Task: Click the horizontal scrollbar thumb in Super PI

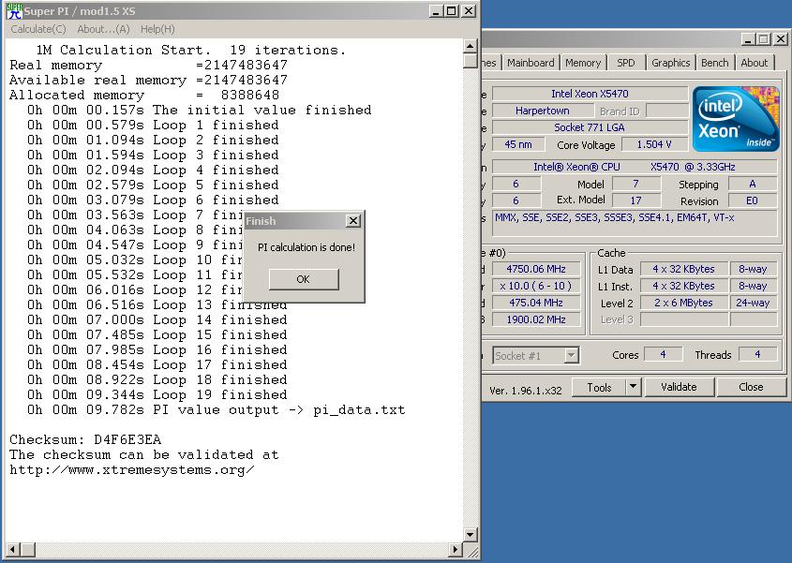Action: coord(28,549)
